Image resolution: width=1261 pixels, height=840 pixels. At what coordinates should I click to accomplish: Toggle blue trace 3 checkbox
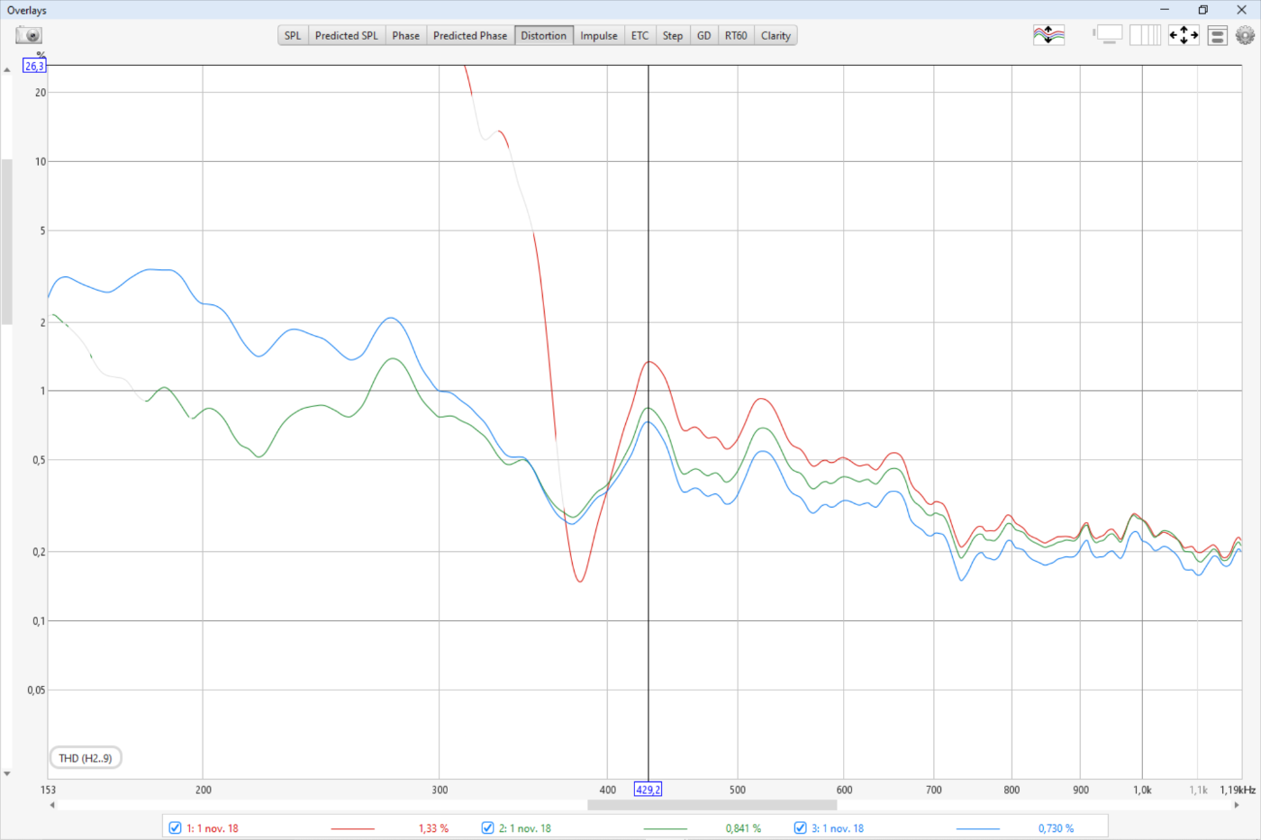pyautogui.click(x=800, y=827)
